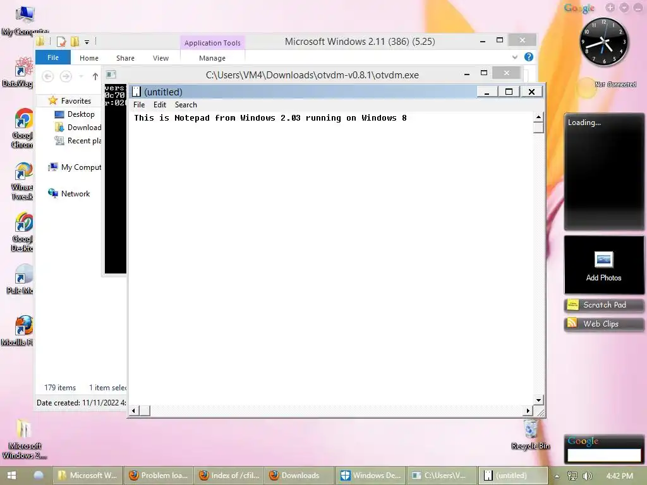Open Explorer Help question mark

(x=529, y=57)
